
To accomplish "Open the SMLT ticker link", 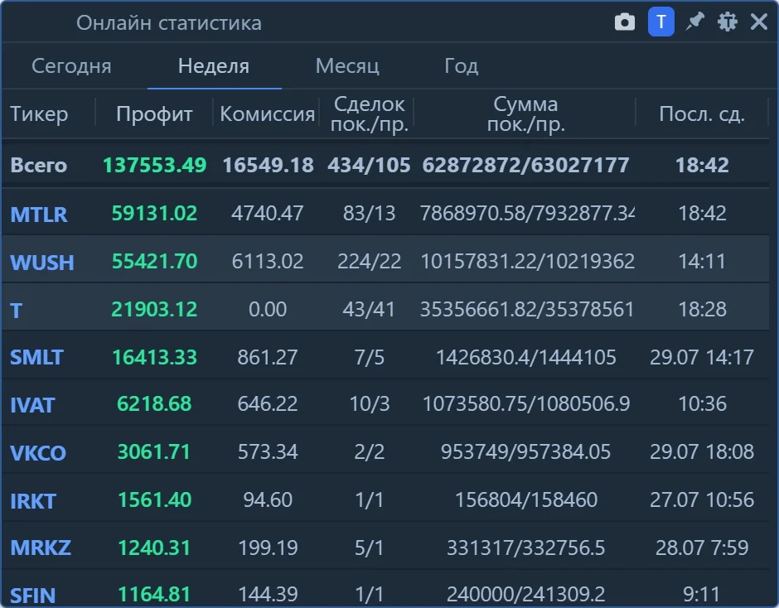I will pos(36,357).
